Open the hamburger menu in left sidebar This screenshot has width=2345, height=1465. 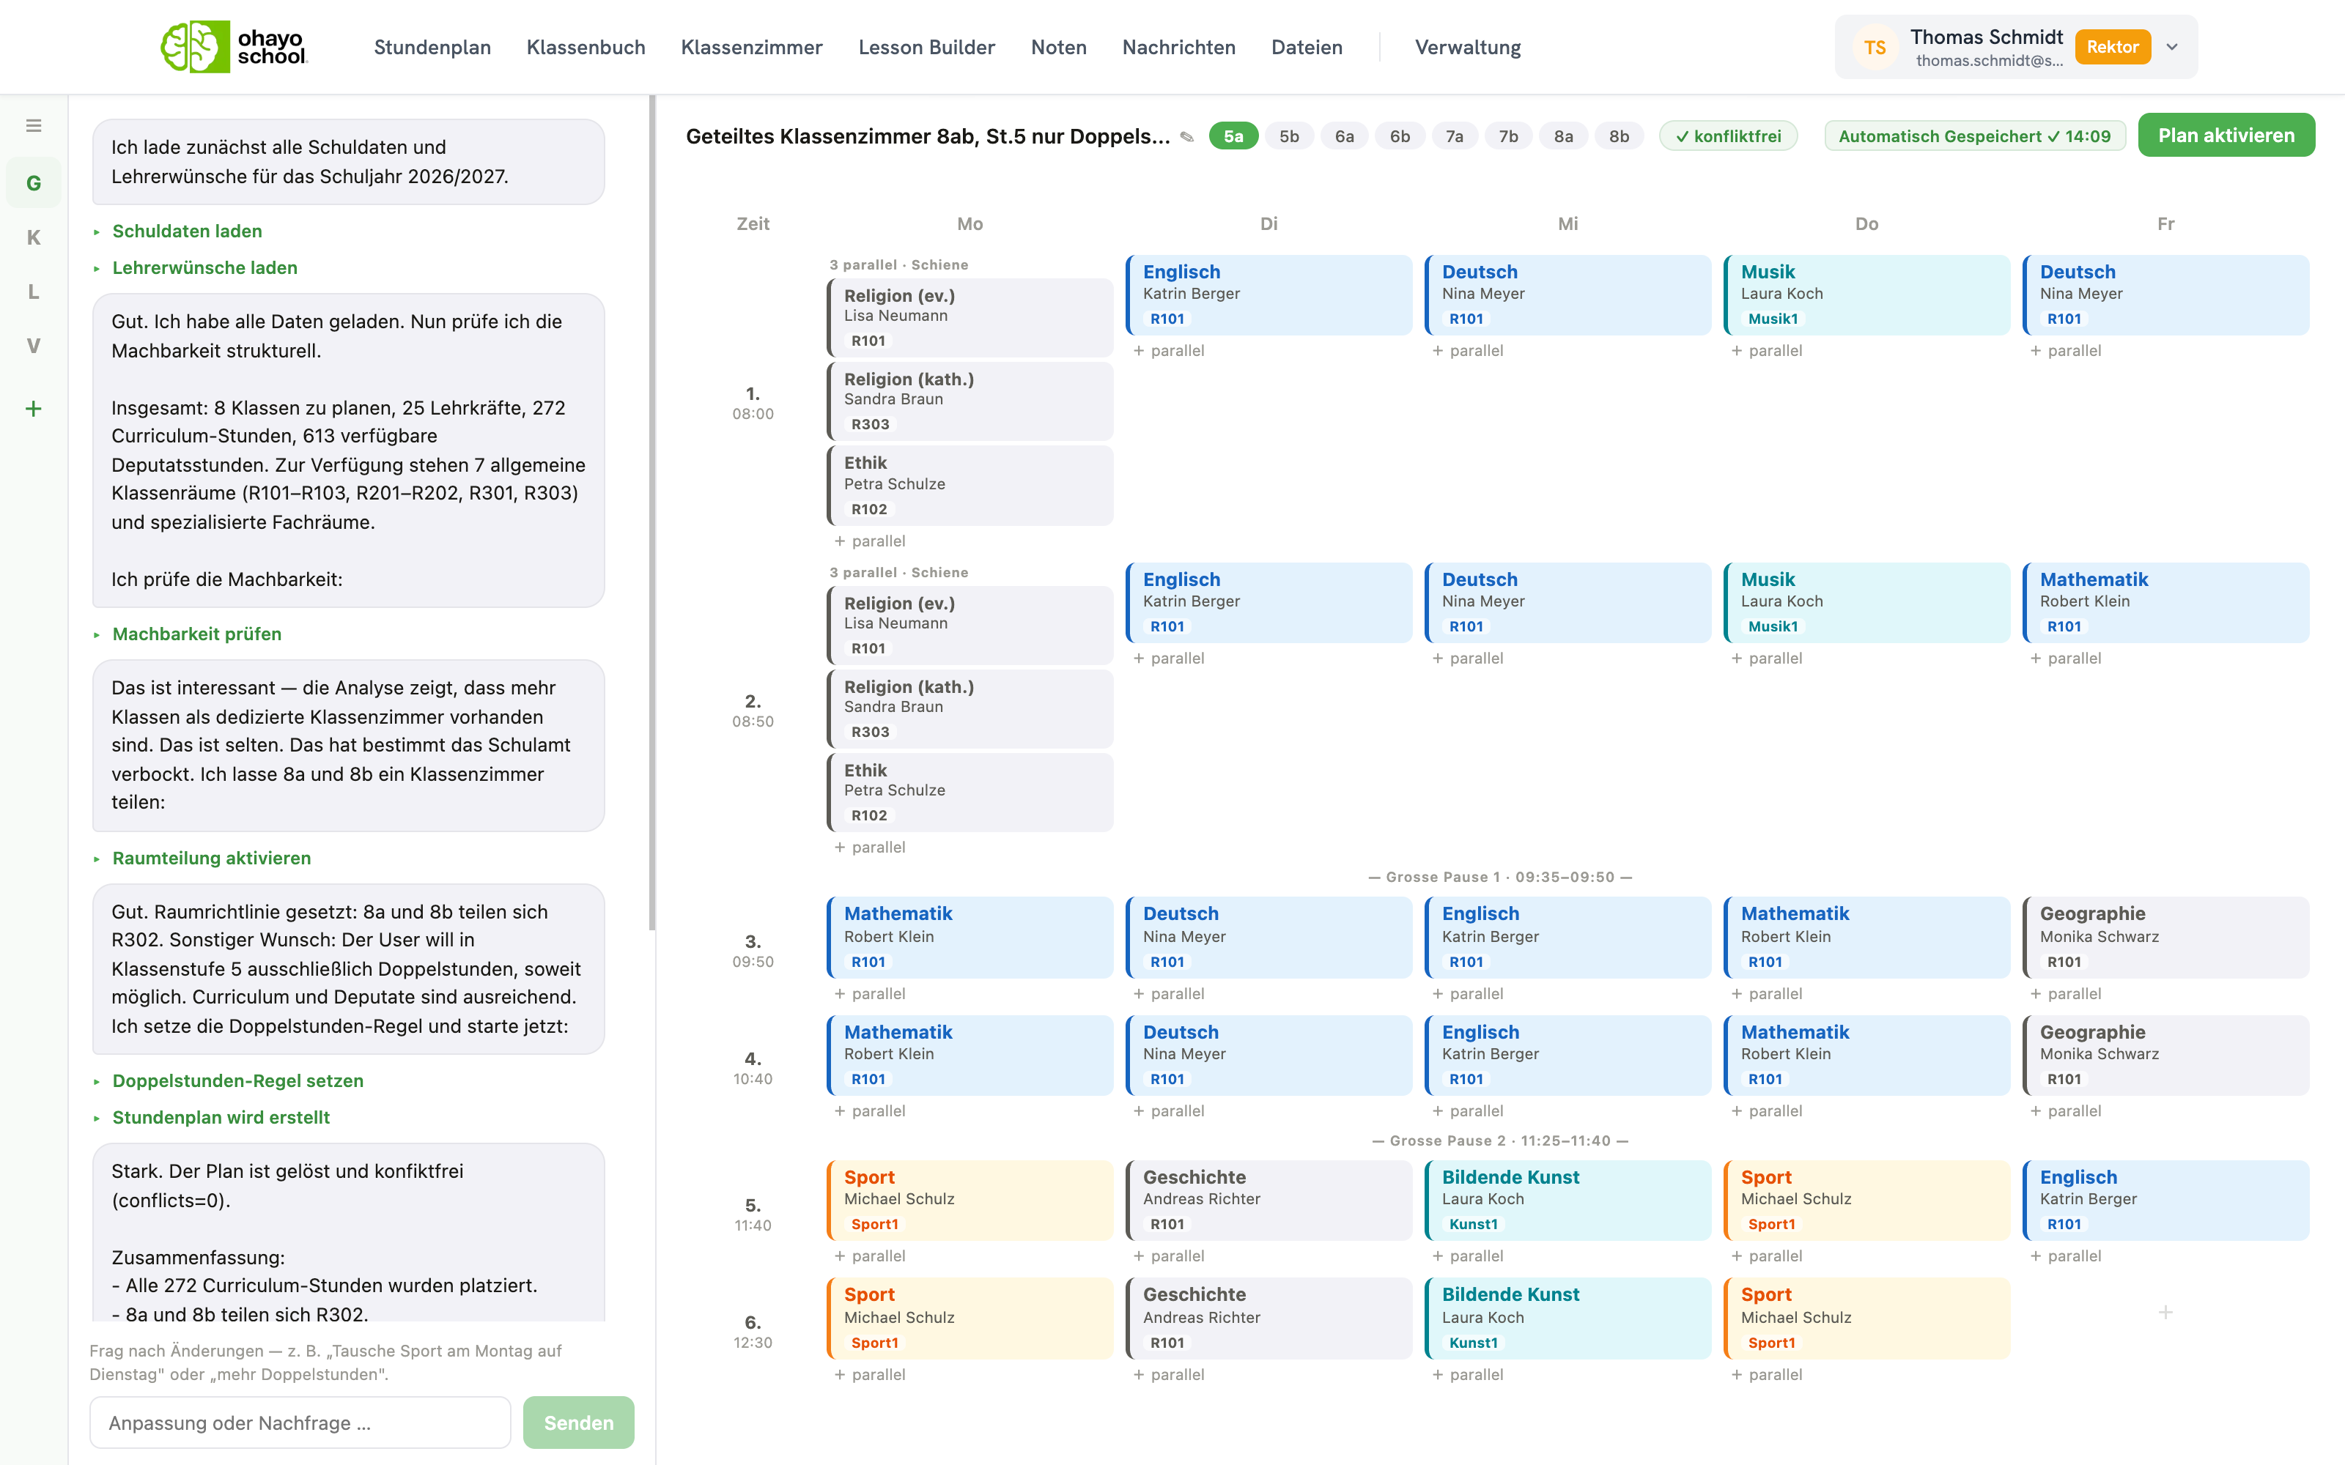34,126
